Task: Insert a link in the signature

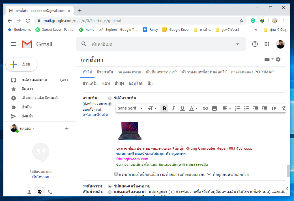Action: tap(205, 108)
